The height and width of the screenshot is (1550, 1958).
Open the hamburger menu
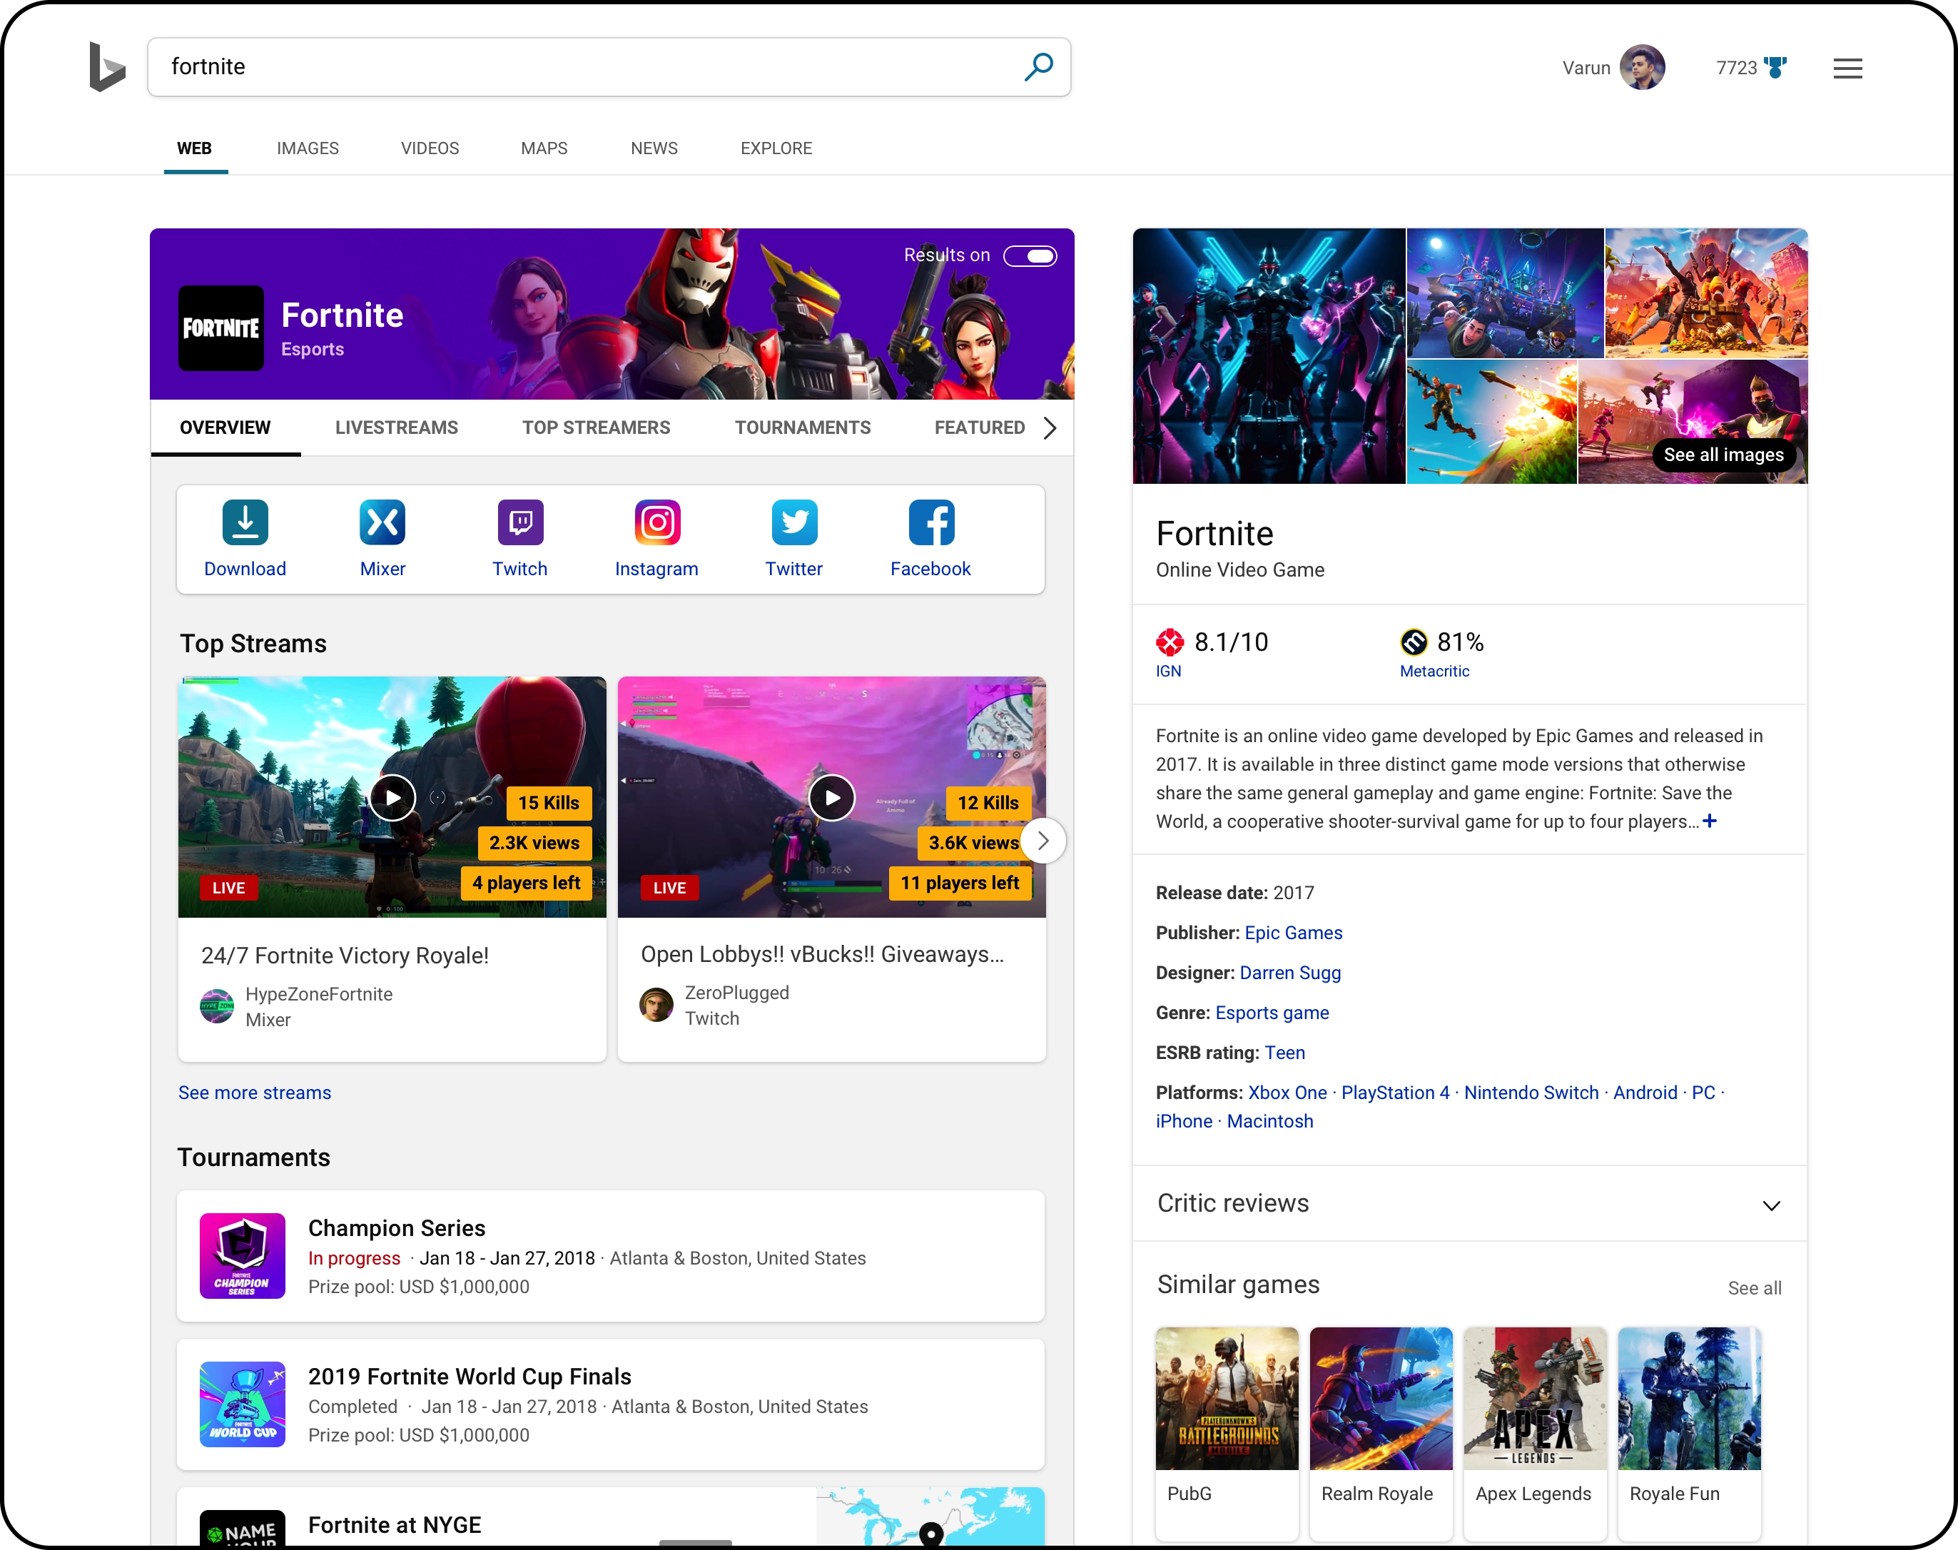[1847, 68]
